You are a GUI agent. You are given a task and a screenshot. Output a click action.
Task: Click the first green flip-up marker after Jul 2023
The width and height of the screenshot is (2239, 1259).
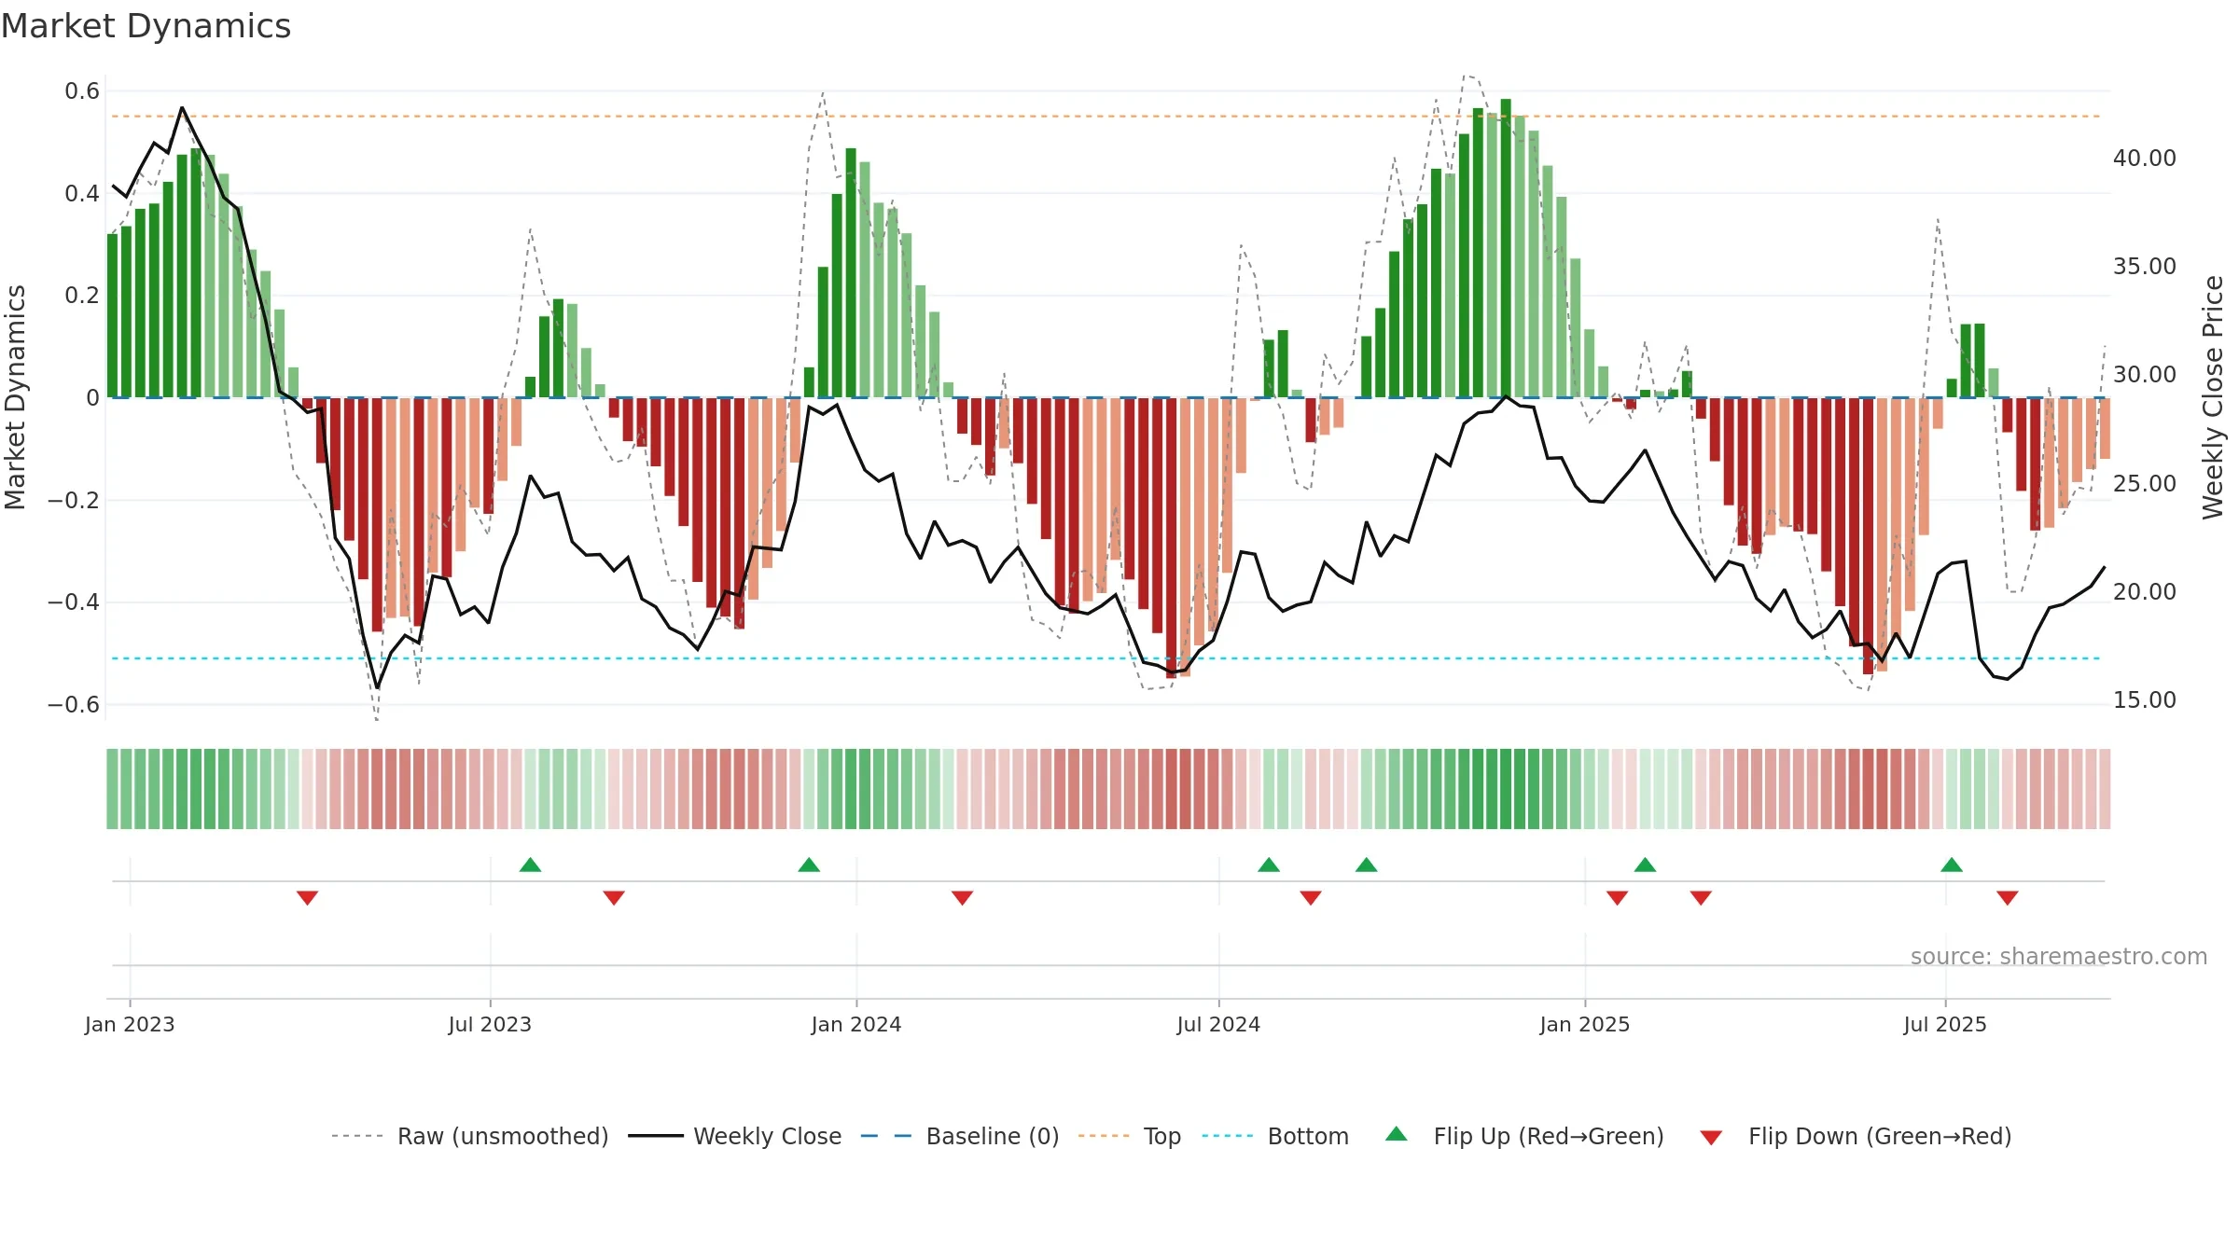pyautogui.click(x=530, y=865)
